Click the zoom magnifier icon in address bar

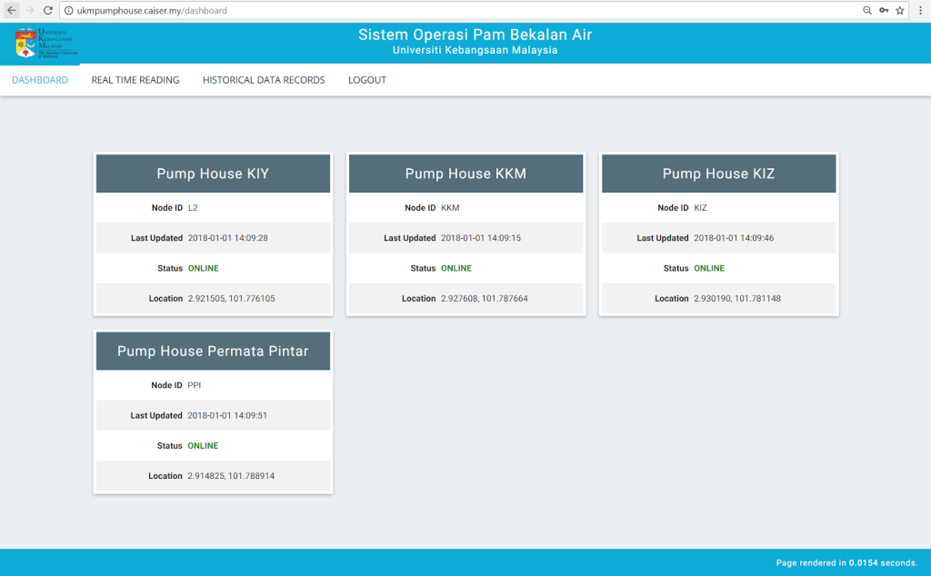tap(866, 11)
